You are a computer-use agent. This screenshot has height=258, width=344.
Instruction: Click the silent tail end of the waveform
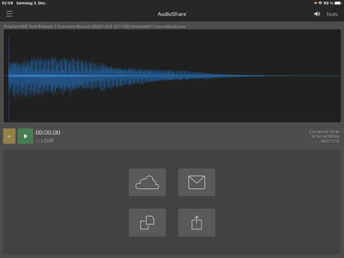pos(303,75)
